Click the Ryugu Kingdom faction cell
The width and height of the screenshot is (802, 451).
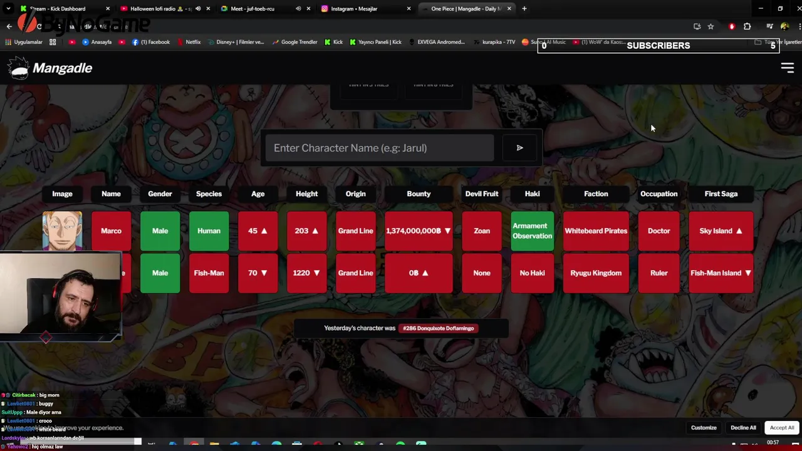tap(596, 273)
